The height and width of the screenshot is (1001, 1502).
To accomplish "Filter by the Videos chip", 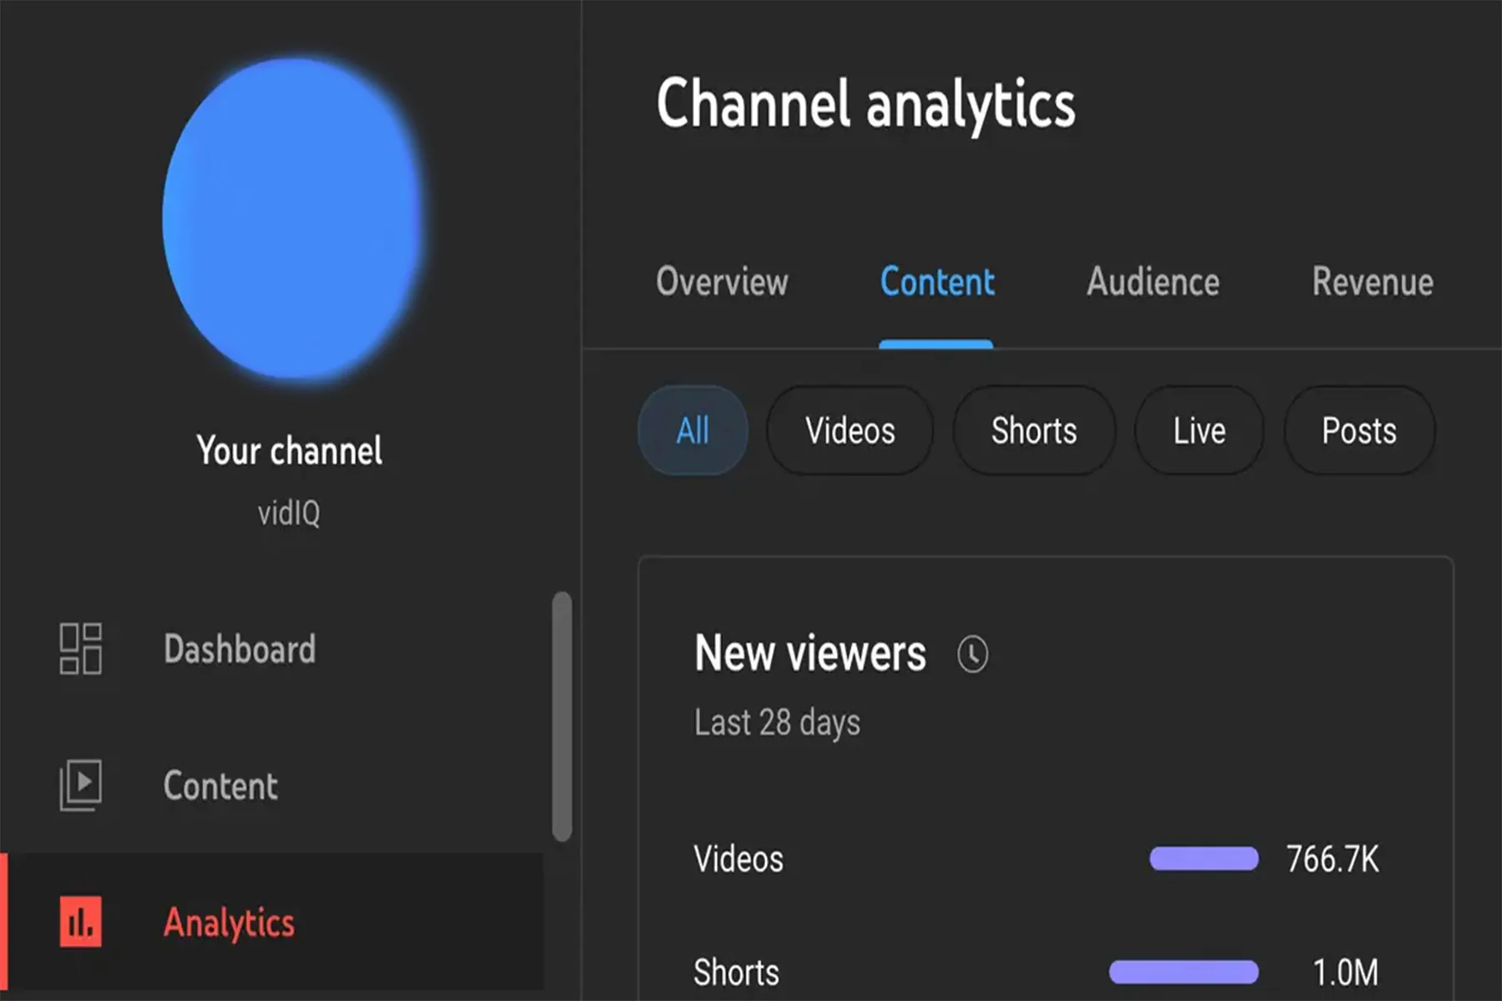I will point(849,430).
